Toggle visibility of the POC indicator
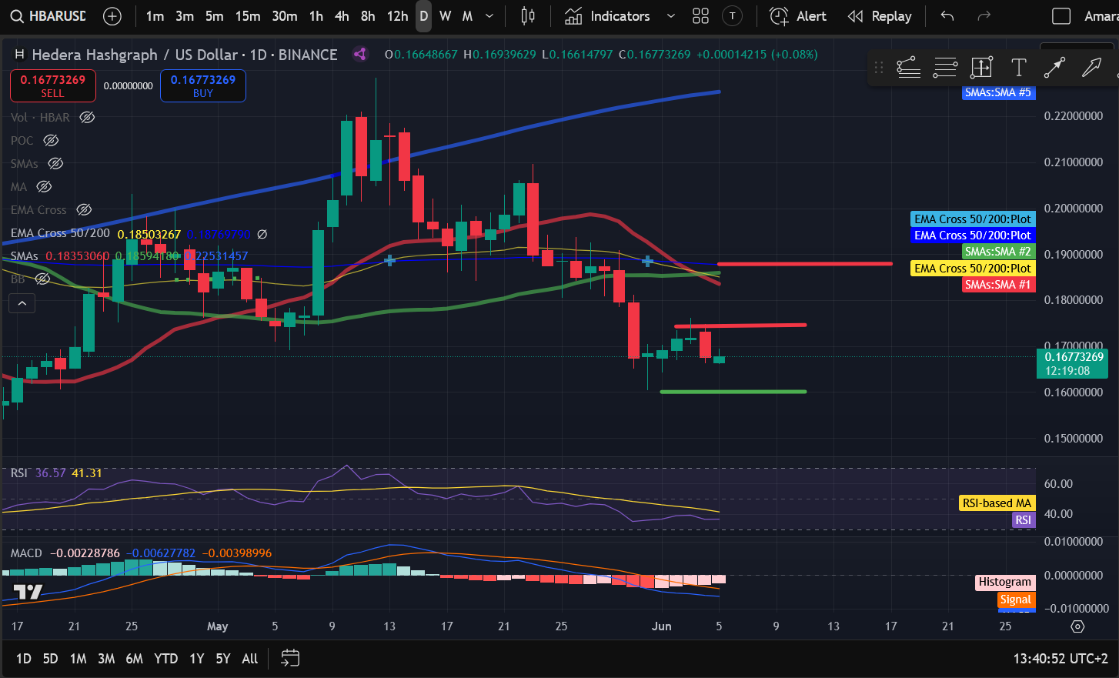Screen dimensions: 1119x678 (51, 141)
